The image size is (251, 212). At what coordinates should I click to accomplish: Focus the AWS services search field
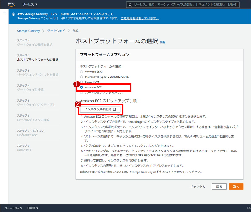point(183,5)
